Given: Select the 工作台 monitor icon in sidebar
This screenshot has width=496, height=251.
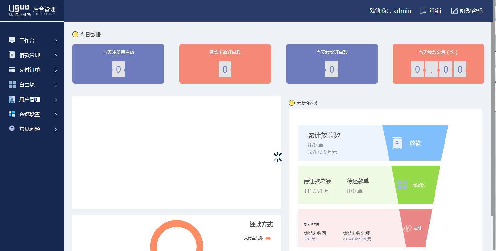Looking at the screenshot, I should click(12, 40).
